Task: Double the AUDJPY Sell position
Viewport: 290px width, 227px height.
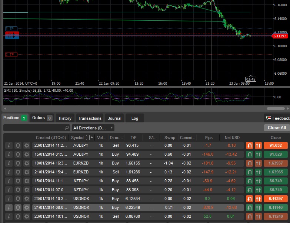Action: [258, 145]
